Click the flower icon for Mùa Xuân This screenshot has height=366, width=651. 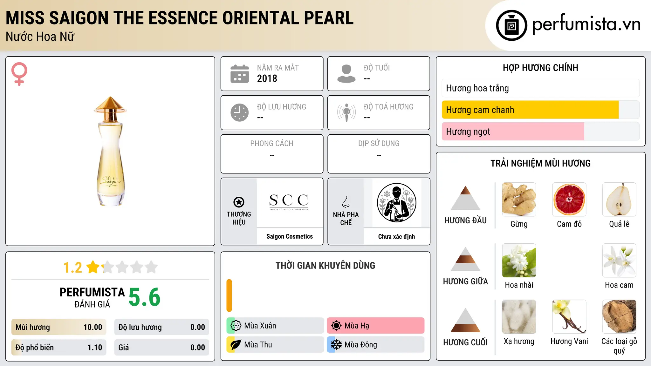click(x=236, y=326)
